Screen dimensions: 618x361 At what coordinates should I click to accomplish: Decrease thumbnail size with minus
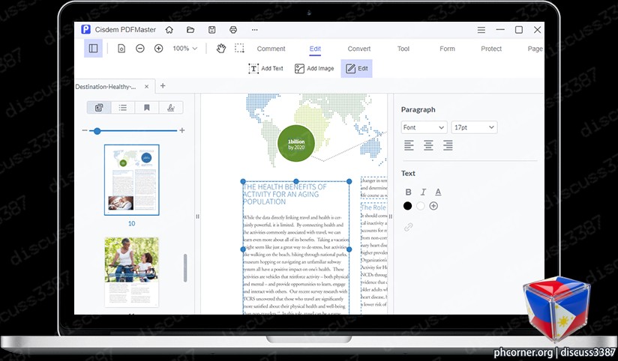[x=85, y=130]
